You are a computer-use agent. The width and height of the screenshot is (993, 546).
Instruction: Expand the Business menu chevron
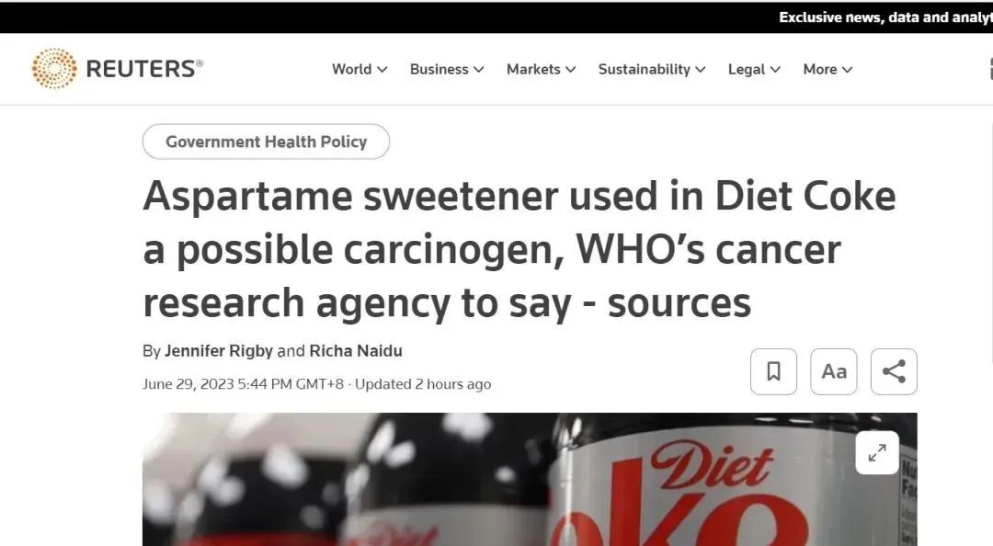[479, 70]
